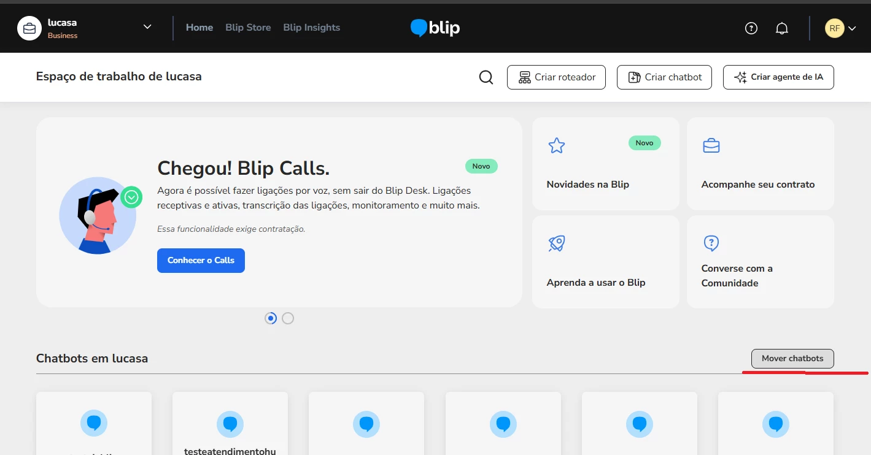This screenshot has width=871, height=455.
Task: Click the Criar chatbot button
Action: coord(665,77)
